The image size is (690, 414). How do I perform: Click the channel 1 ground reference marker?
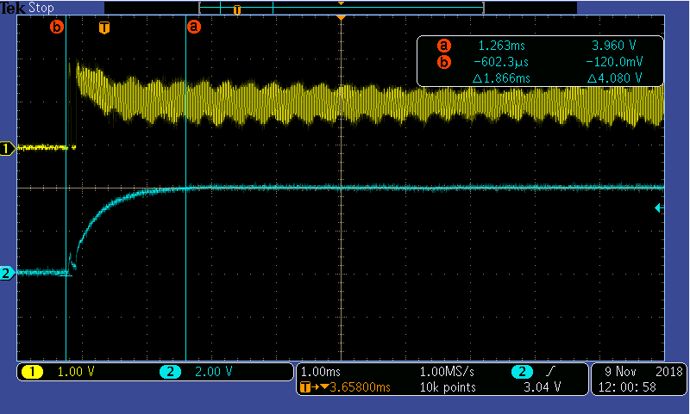(7, 149)
